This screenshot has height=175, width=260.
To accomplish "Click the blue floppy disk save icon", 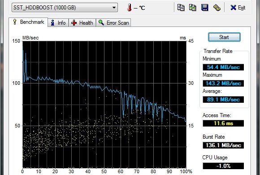I will 204,8.
